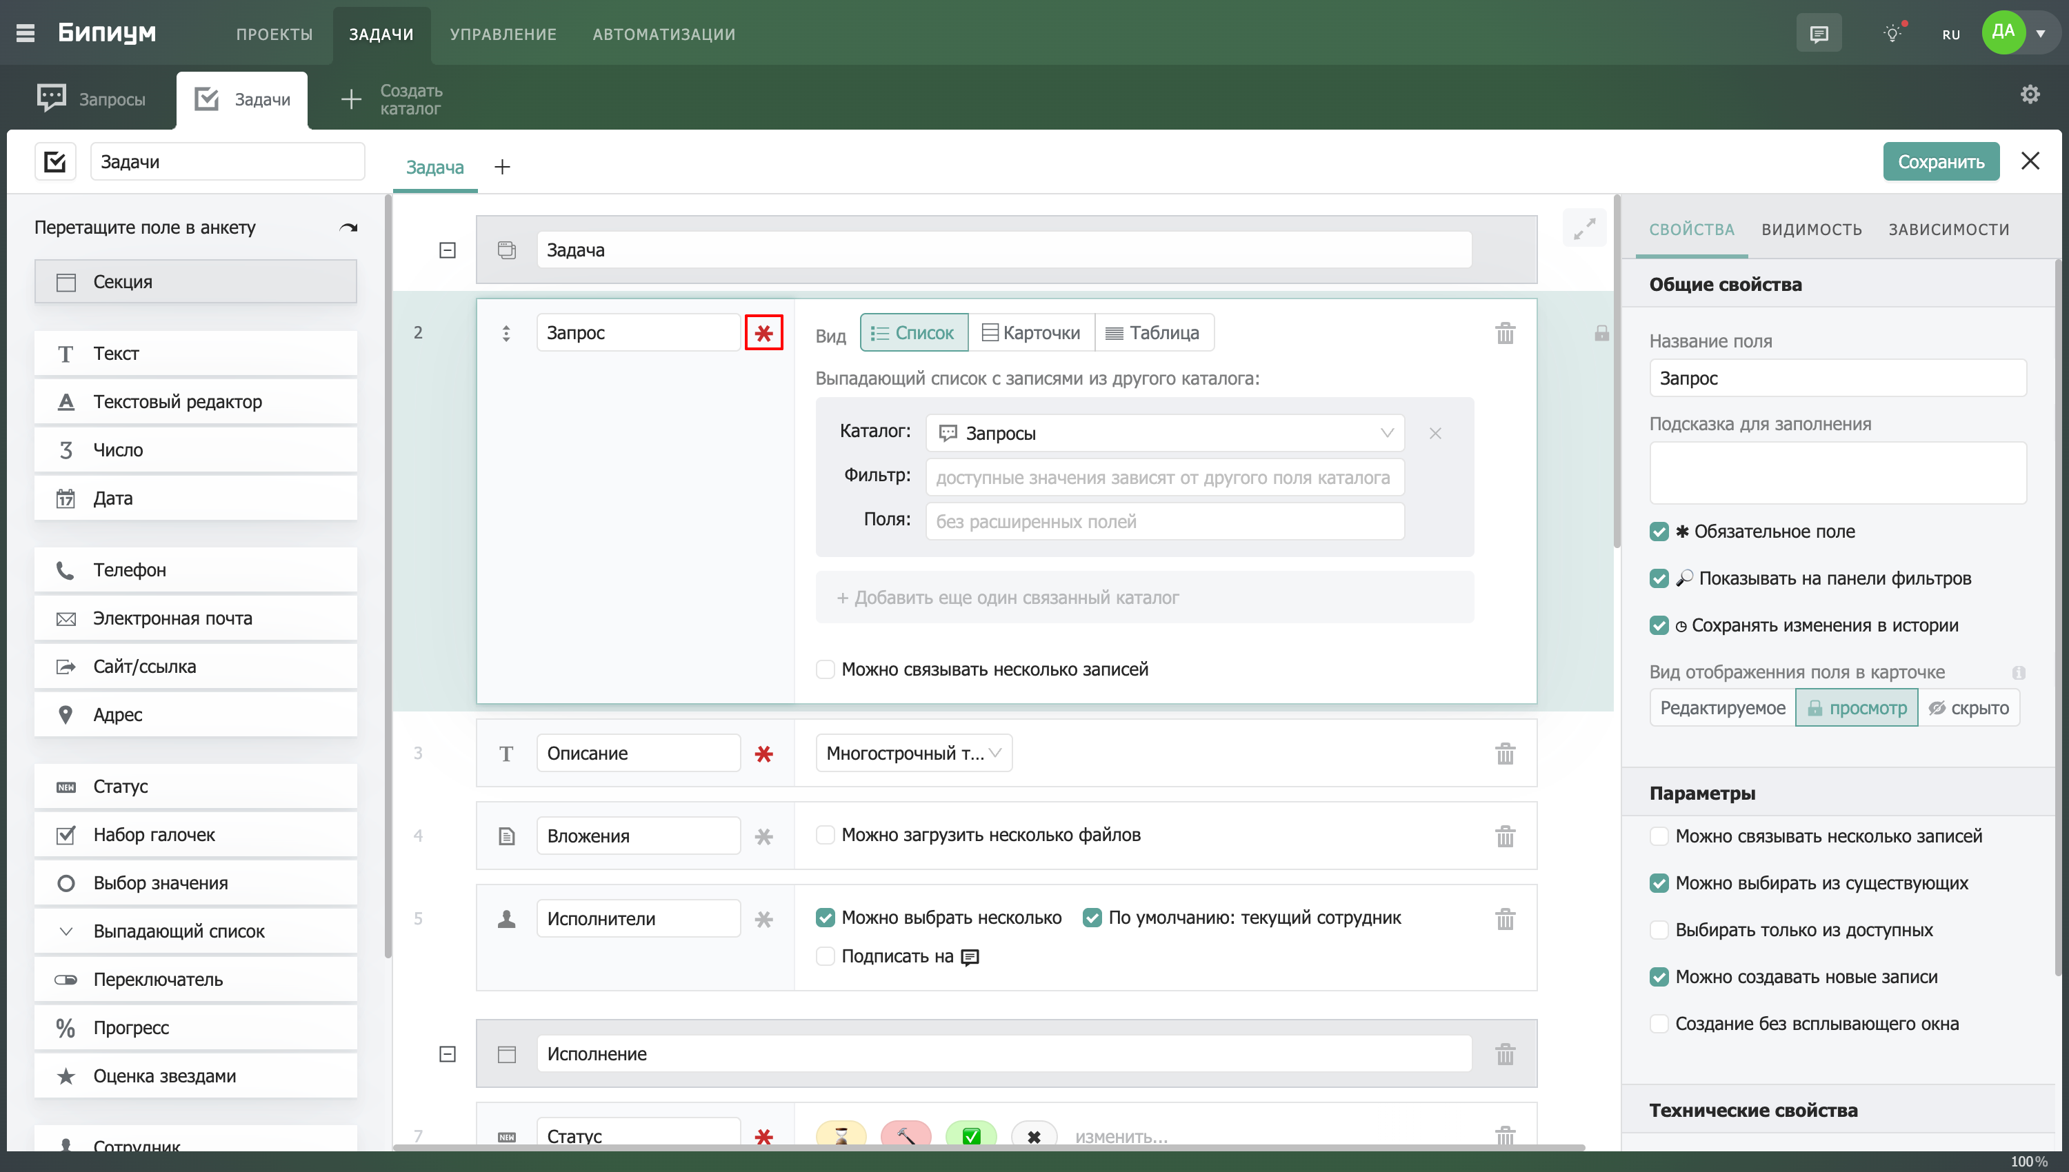
Task: Click the settings gear icon
Action: point(2030,95)
